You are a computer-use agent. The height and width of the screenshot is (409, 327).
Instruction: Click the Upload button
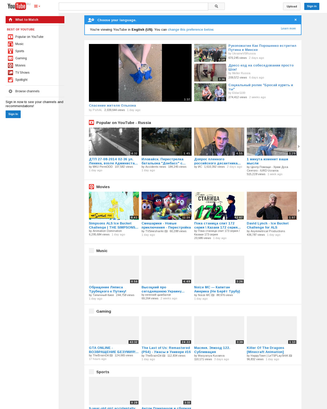coord(292,6)
